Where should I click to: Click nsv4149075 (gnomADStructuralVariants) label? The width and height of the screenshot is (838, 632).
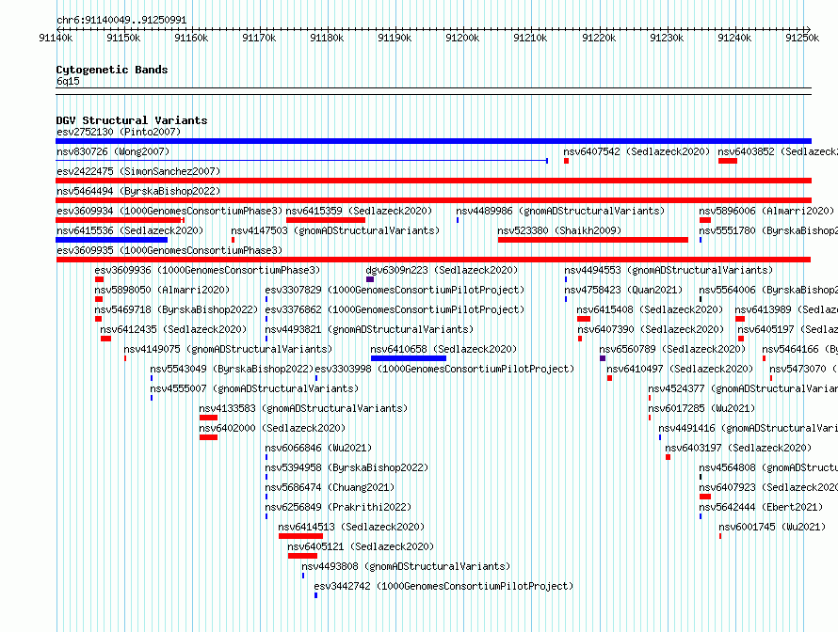[x=228, y=349]
